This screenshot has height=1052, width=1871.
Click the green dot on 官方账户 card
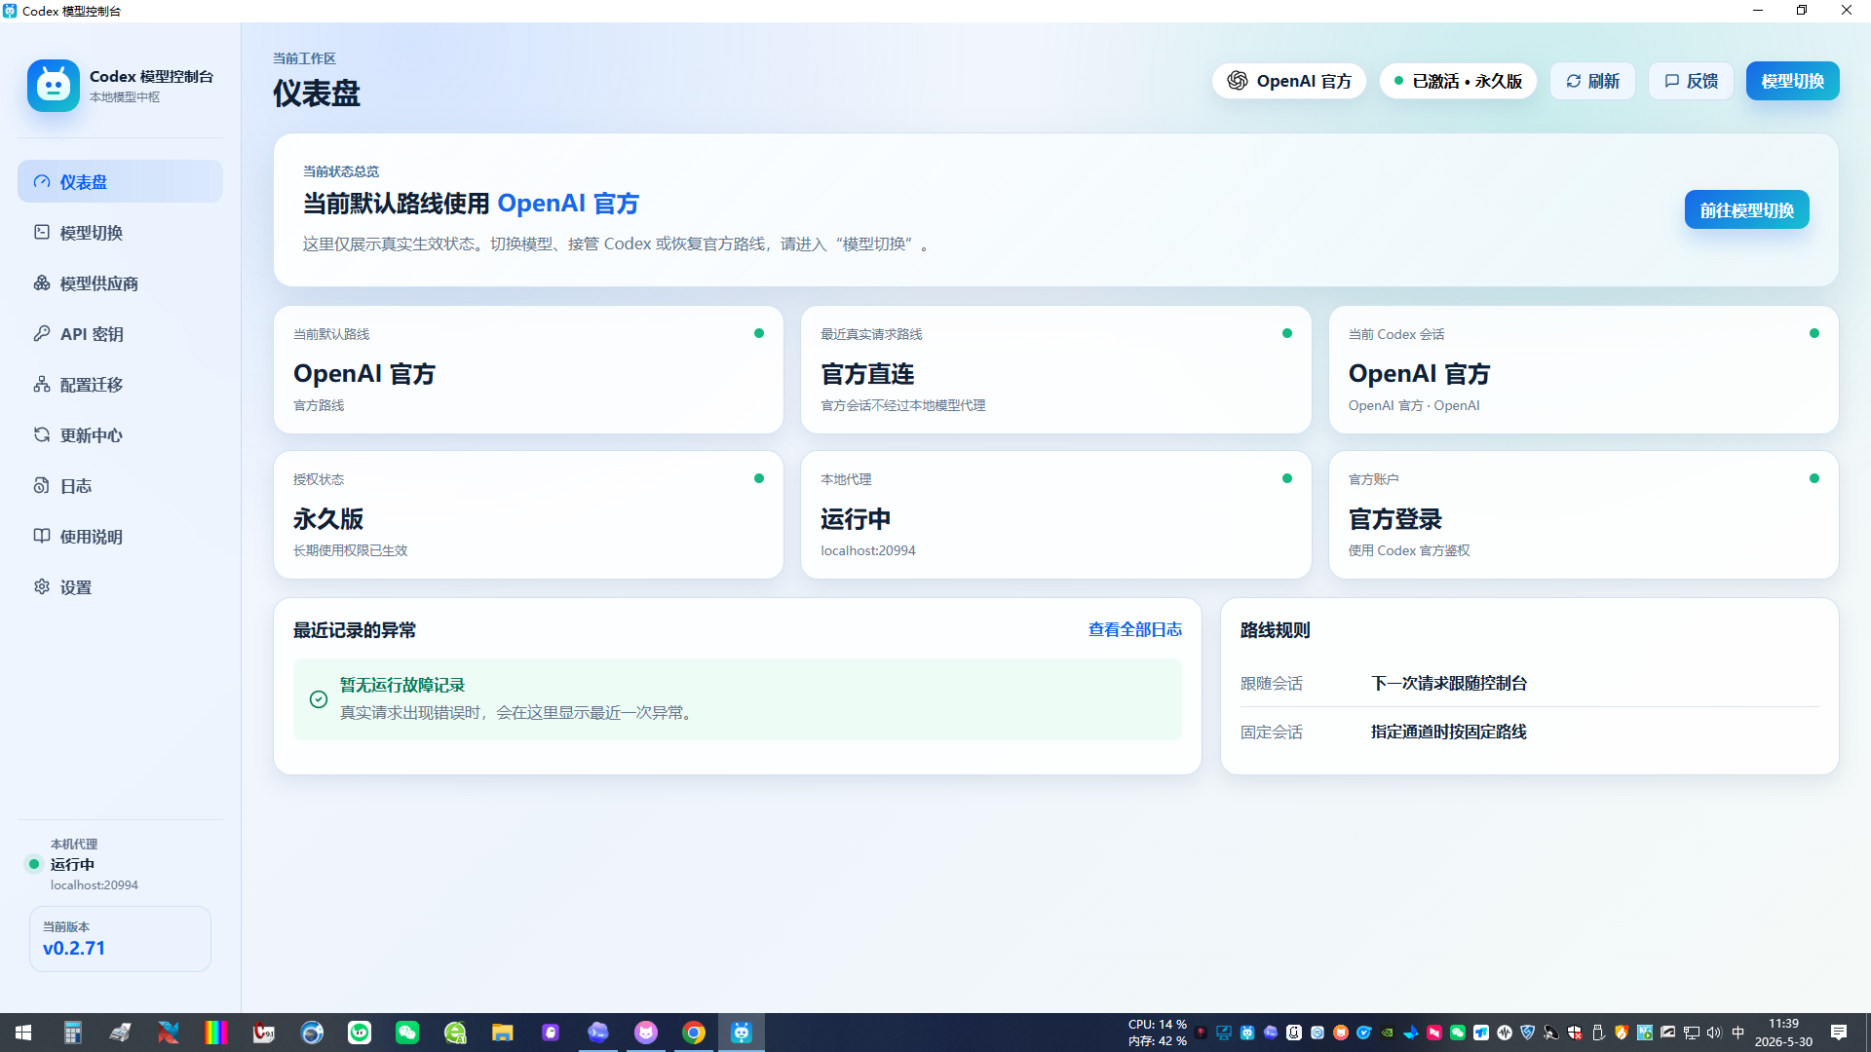1814,478
